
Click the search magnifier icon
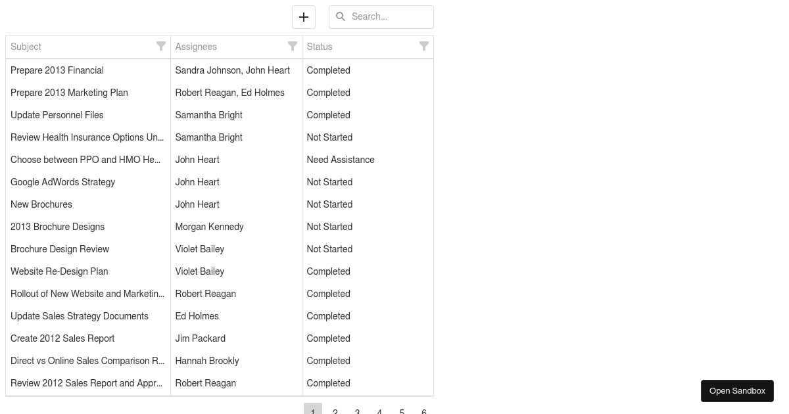point(341,16)
